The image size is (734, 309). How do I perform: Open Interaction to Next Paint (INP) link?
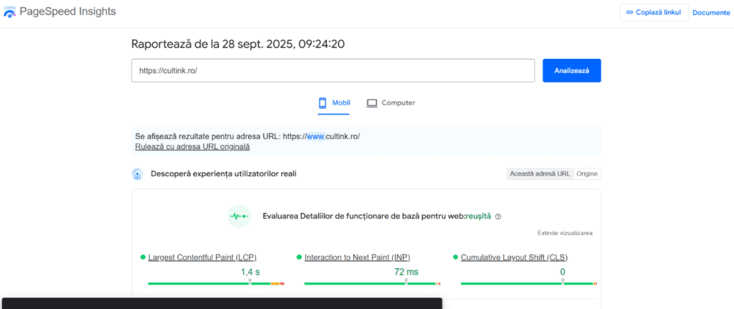(358, 257)
